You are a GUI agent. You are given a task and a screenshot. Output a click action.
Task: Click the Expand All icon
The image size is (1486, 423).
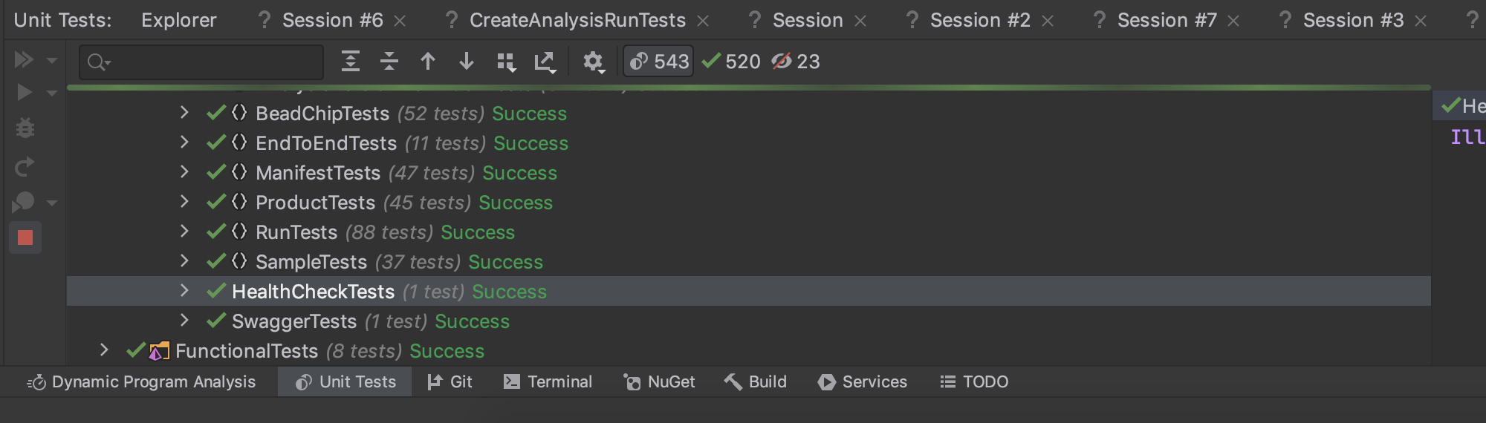tap(351, 62)
